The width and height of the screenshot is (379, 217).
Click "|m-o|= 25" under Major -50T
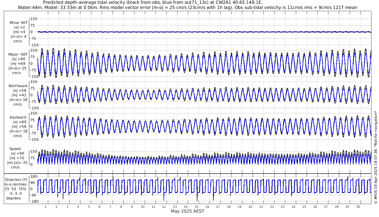click(x=18, y=68)
